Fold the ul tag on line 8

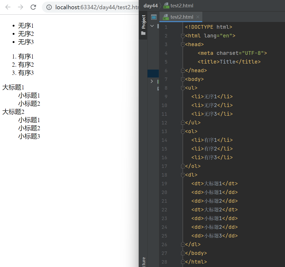click(x=183, y=88)
